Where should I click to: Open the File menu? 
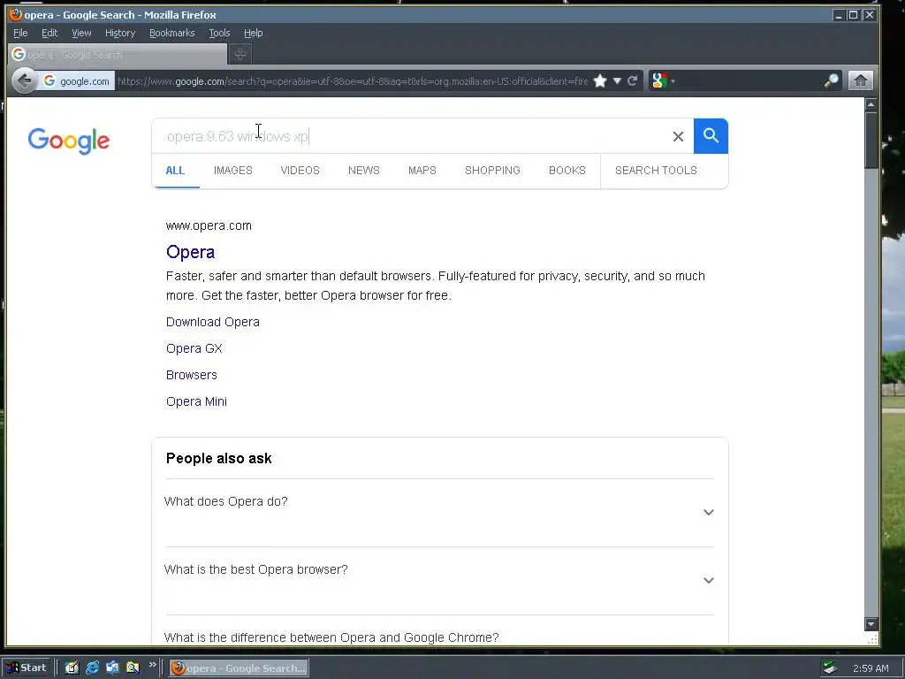coord(20,33)
